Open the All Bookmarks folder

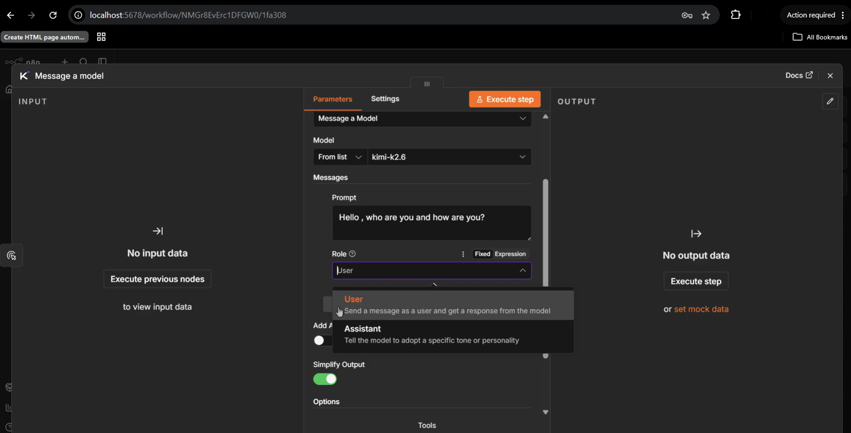pos(820,37)
